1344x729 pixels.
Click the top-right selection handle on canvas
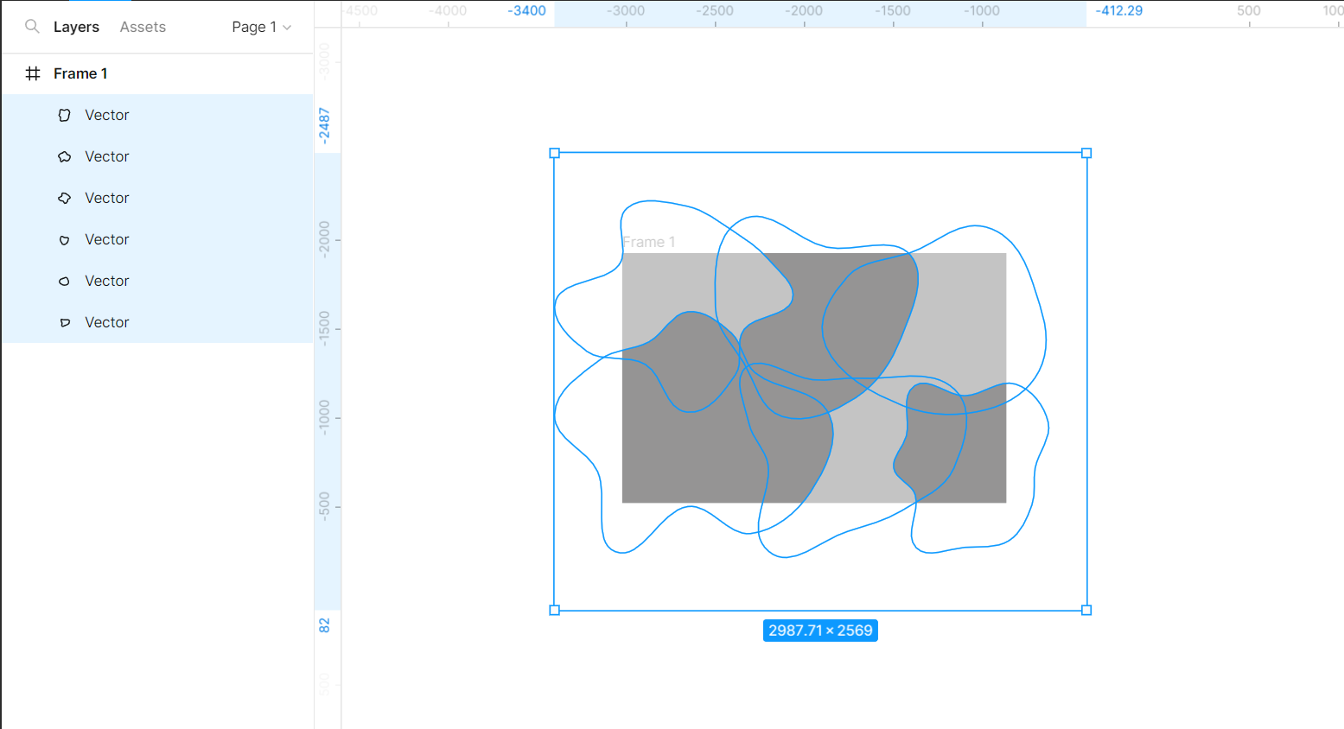point(1086,153)
